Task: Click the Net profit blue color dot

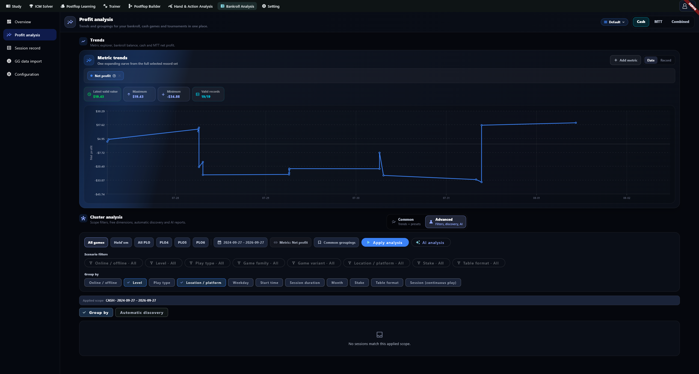Action: tap(91, 76)
